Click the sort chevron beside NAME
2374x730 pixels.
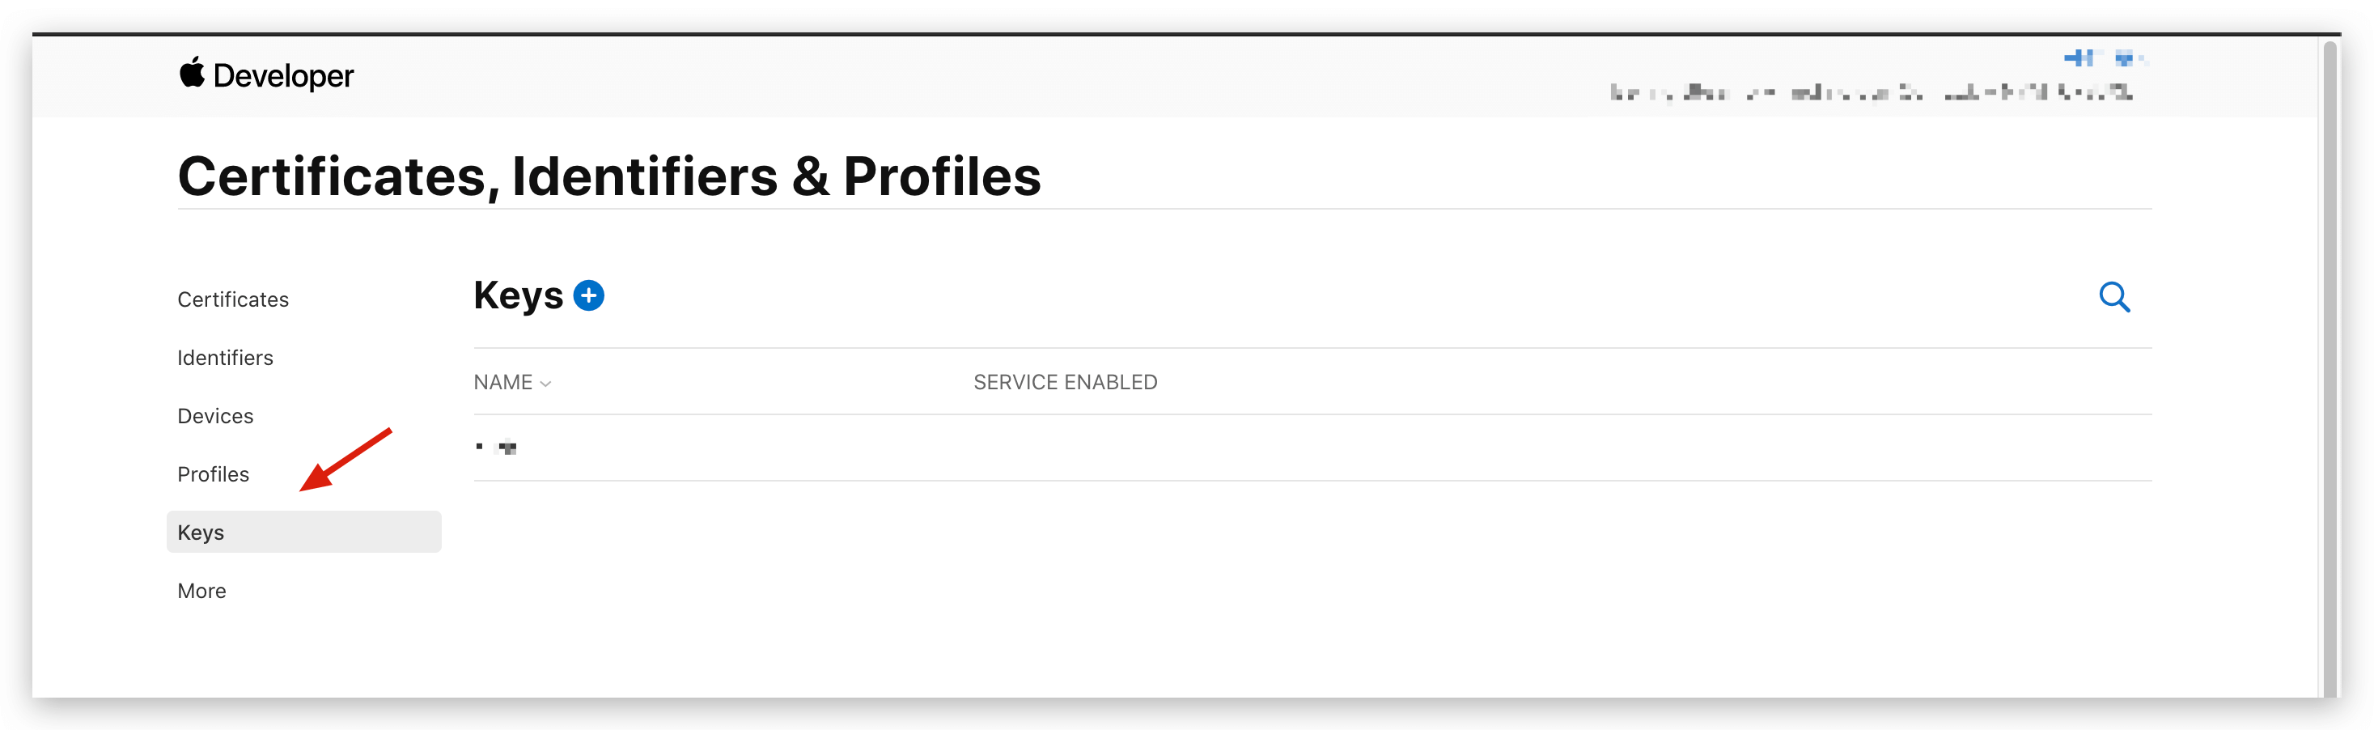tap(545, 384)
